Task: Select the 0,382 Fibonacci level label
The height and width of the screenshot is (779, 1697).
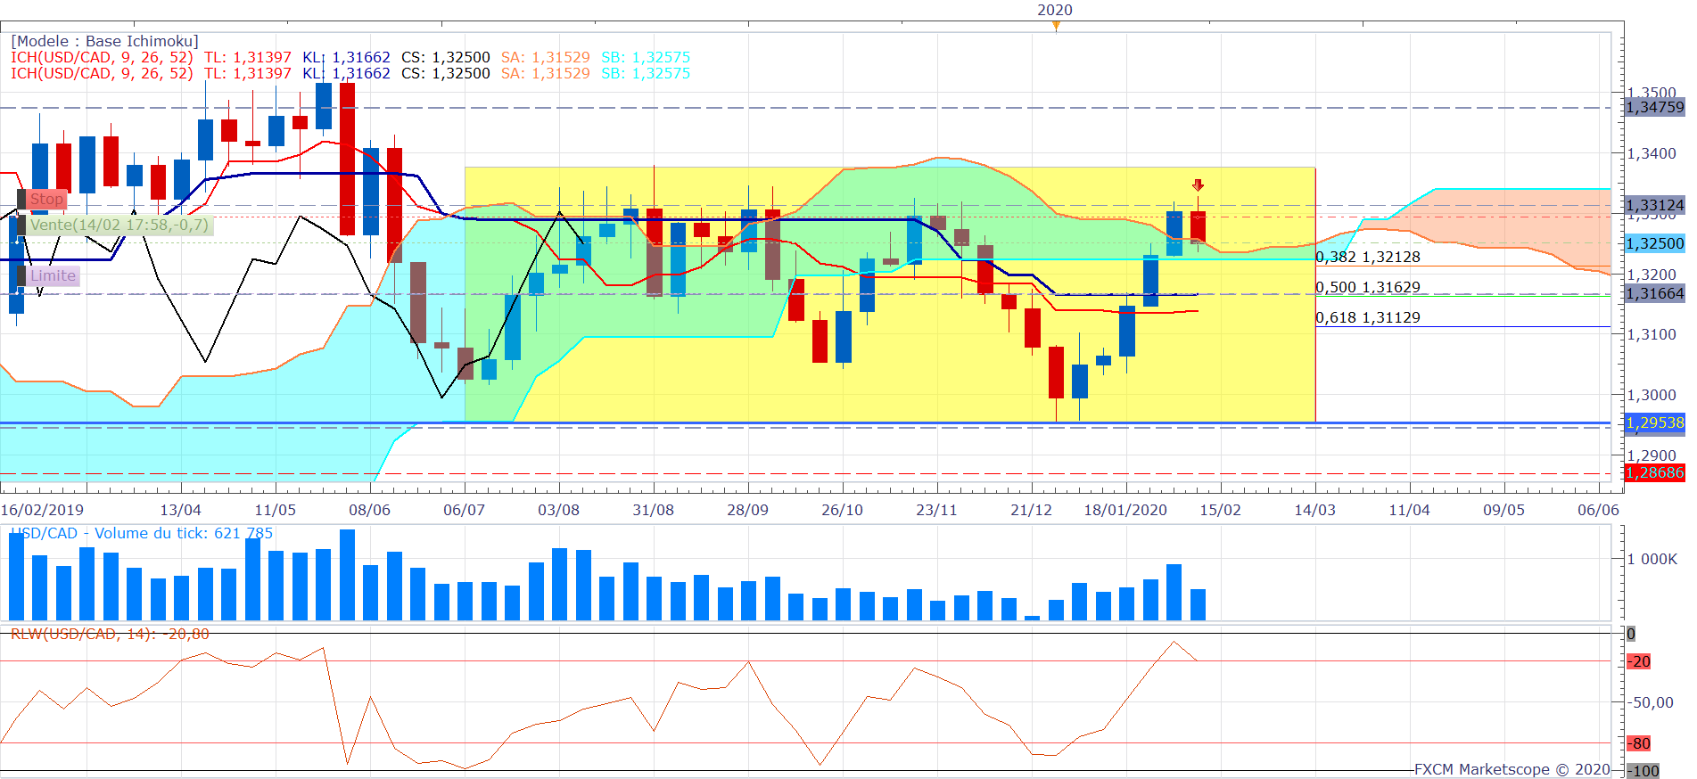Action: (1367, 257)
